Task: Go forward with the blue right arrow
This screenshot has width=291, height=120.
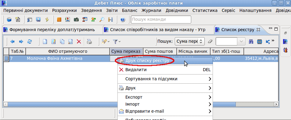Action: 21,42
